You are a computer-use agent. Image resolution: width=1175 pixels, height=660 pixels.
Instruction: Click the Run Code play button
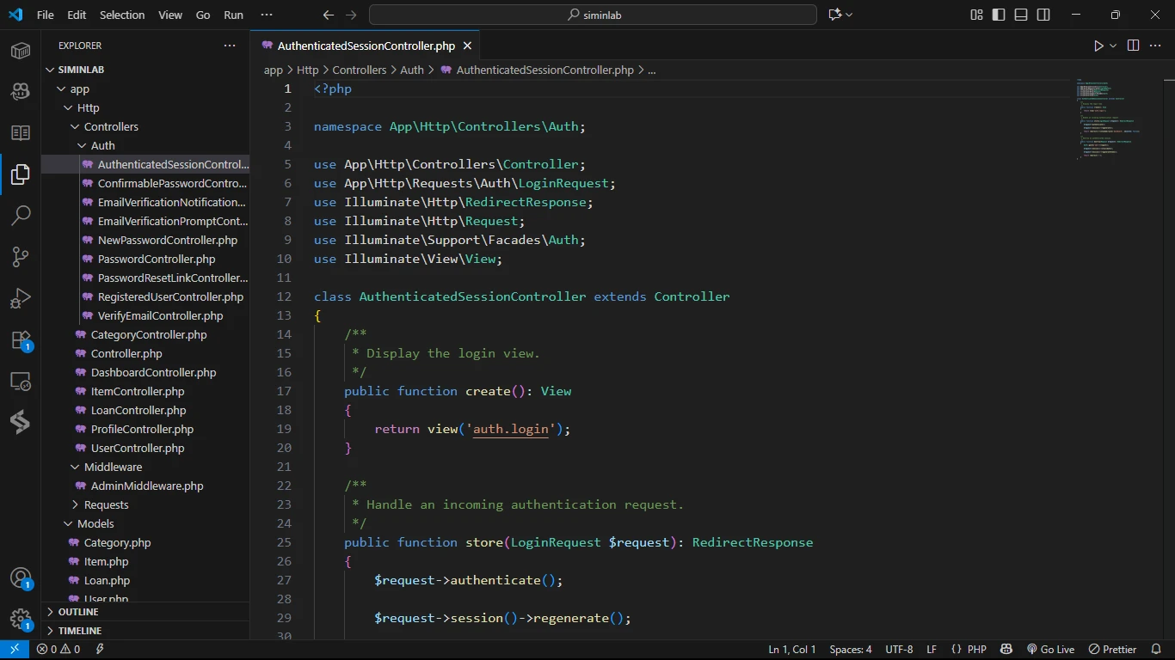(x=1098, y=46)
